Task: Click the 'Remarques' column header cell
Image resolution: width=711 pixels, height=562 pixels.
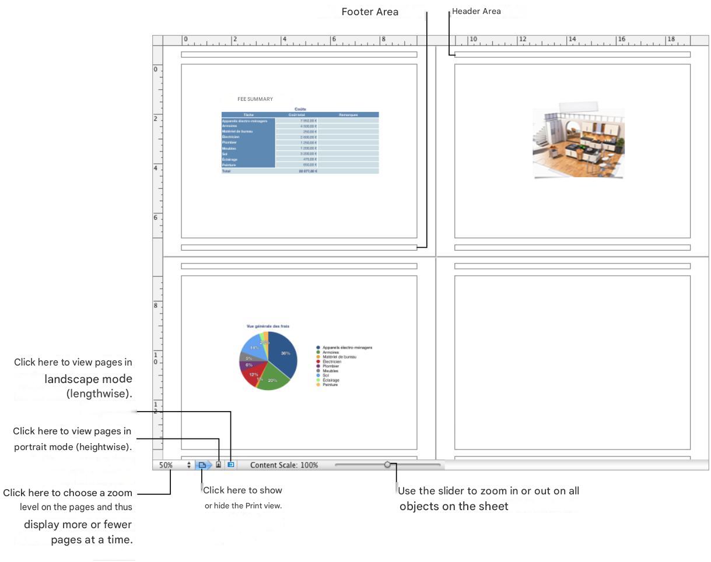Action: [348, 115]
